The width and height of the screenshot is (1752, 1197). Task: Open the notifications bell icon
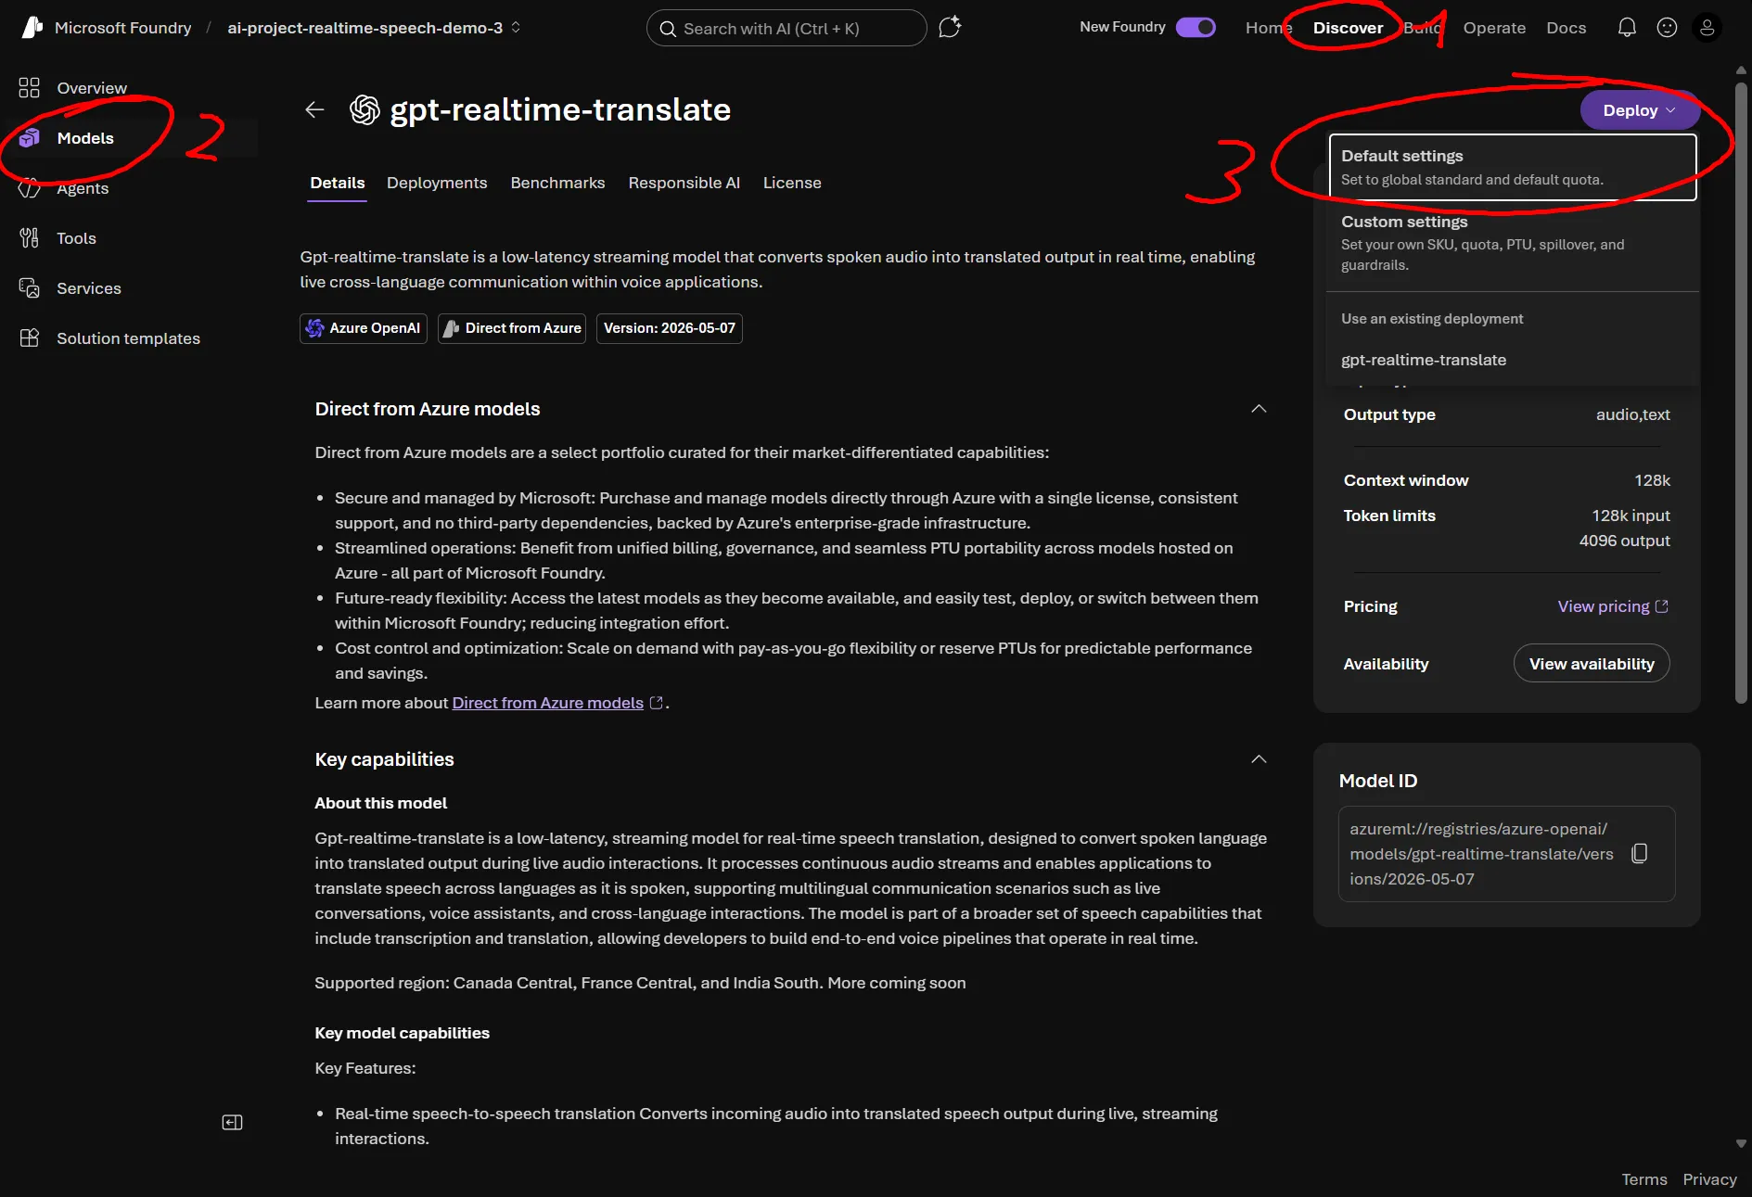coord(1627,28)
